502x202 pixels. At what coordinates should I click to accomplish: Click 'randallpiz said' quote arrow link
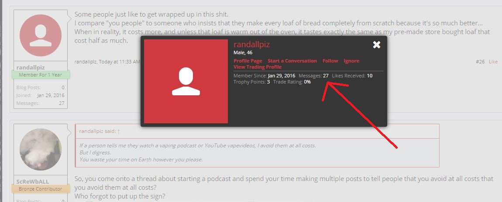[118, 131]
